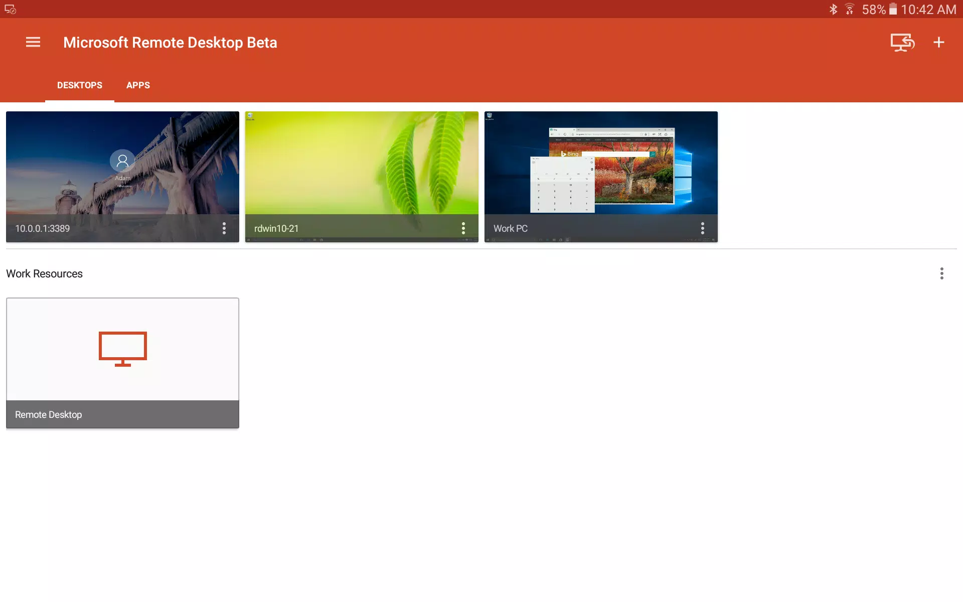Open the hamburger navigation menu
Viewport: 963px width, 602px height.
(x=33, y=42)
